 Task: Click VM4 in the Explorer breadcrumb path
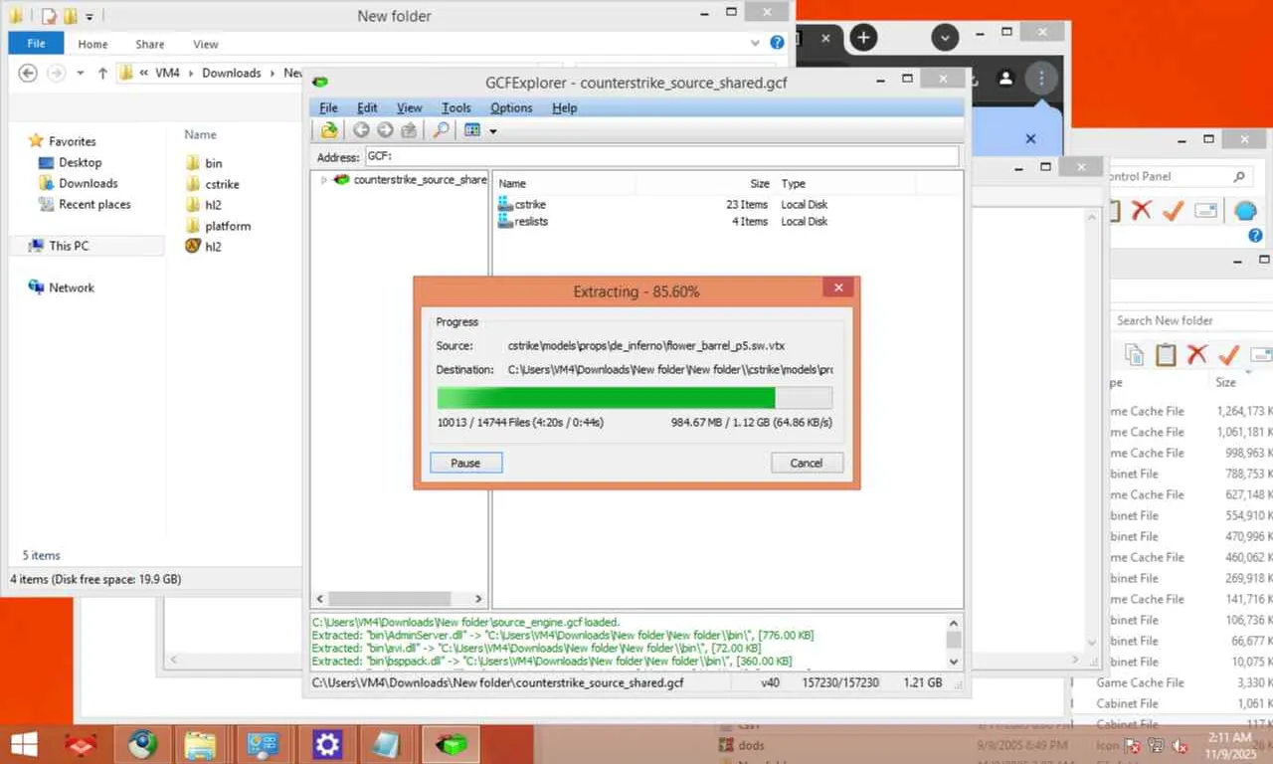coord(167,73)
